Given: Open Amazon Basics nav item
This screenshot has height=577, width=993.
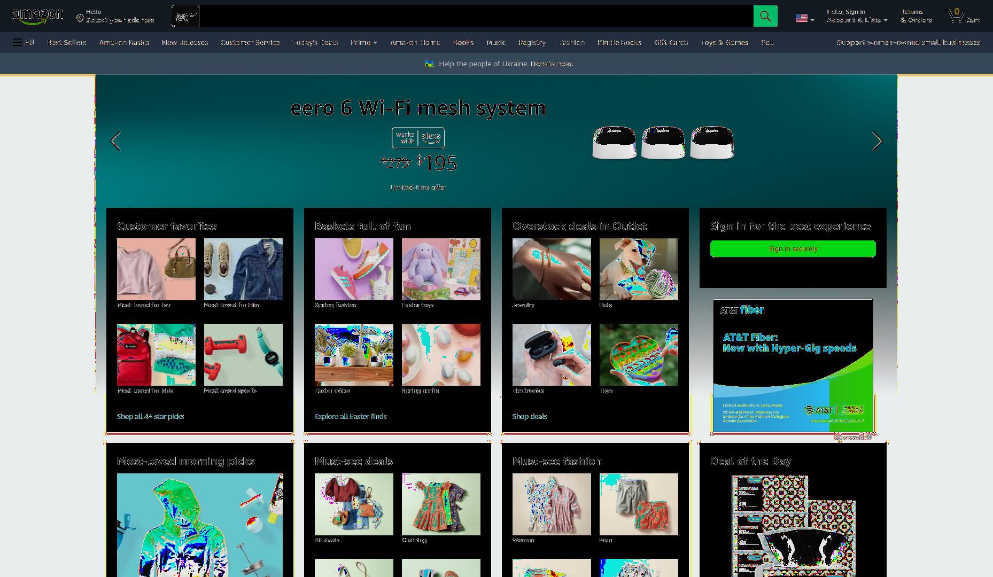Looking at the screenshot, I should (124, 42).
